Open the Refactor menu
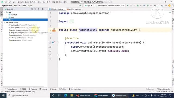The height and width of the screenshot is (98, 174). (x=33, y=2)
